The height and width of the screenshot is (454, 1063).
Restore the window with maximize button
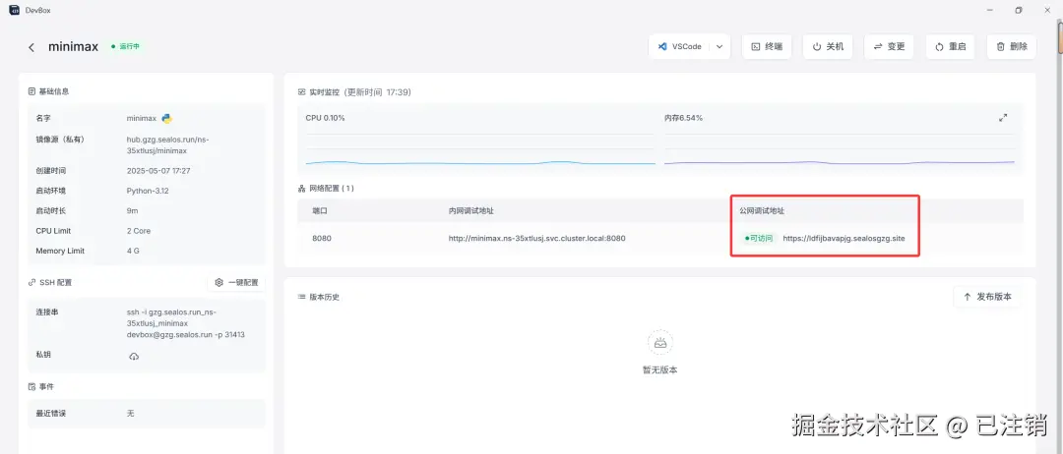1019,10
